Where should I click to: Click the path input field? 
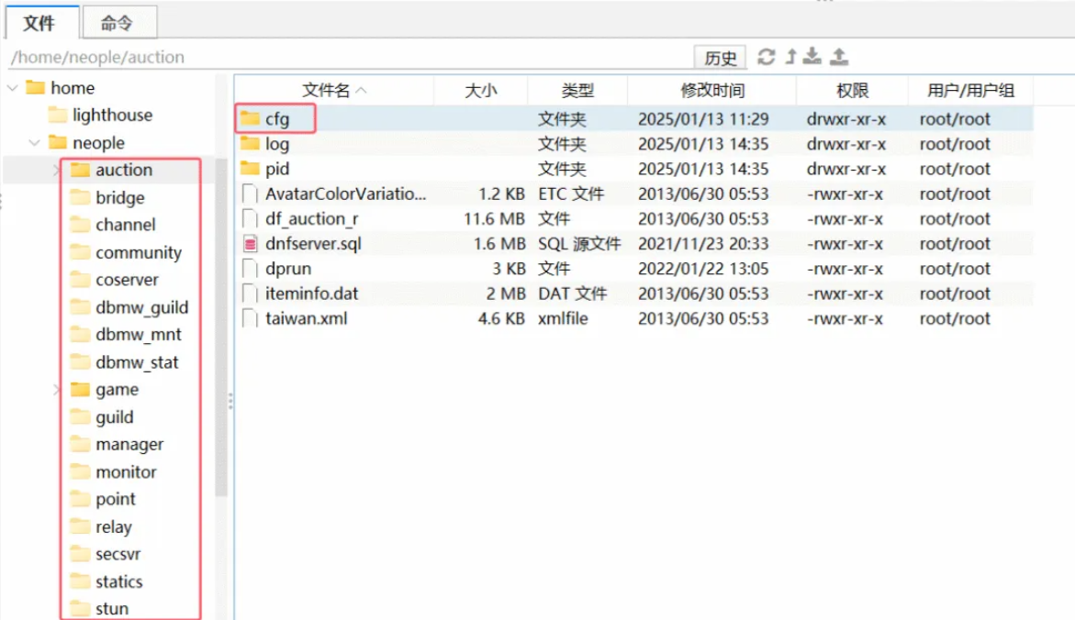point(349,57)
